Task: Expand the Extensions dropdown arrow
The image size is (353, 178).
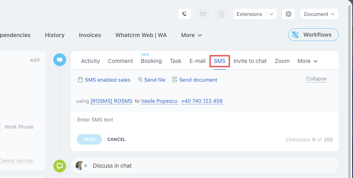Action: click(x=271, y=14)
